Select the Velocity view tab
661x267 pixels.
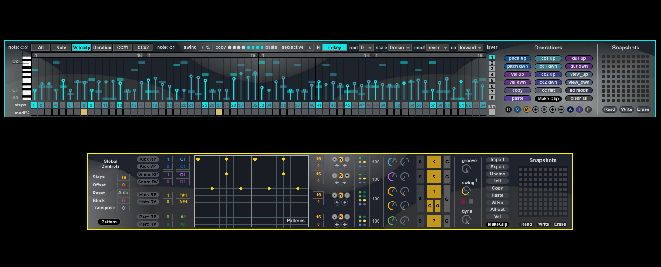82,47
